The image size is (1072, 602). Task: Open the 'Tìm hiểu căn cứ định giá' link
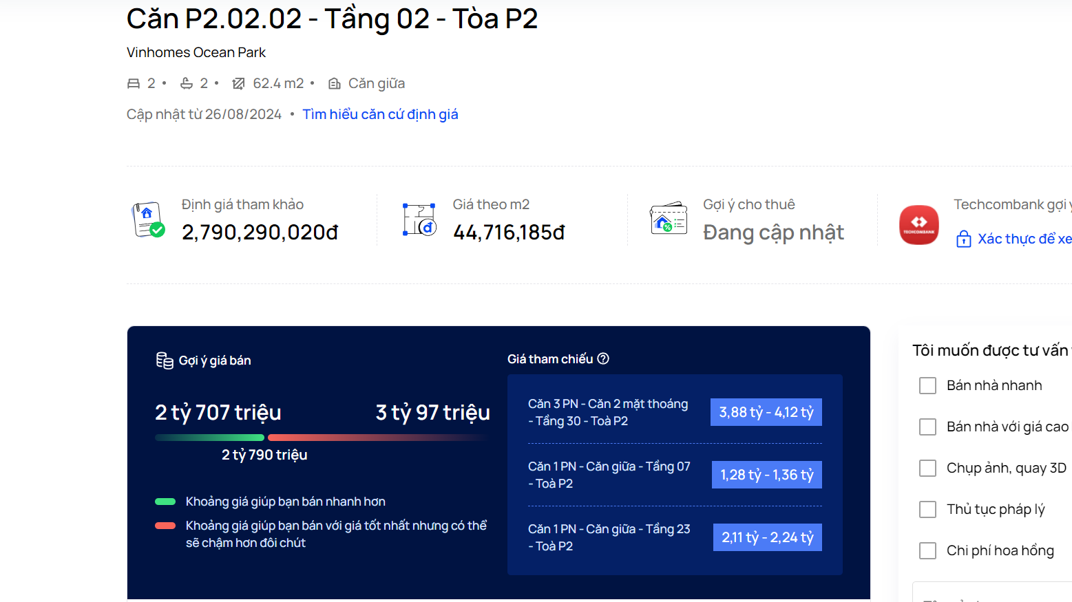click(x=380, y=114)
